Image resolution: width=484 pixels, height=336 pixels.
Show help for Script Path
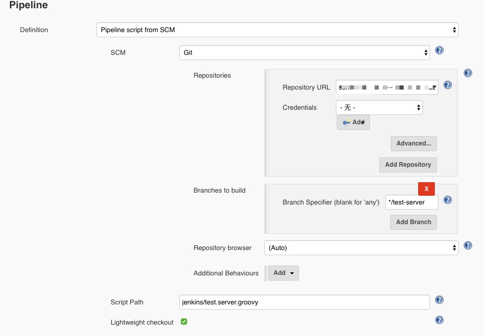[439, 300]
